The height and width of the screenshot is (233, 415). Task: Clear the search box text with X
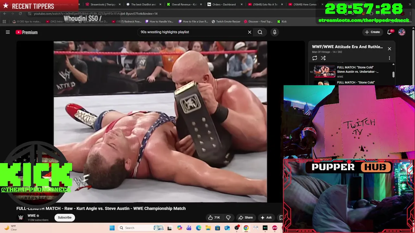point(250,32)
